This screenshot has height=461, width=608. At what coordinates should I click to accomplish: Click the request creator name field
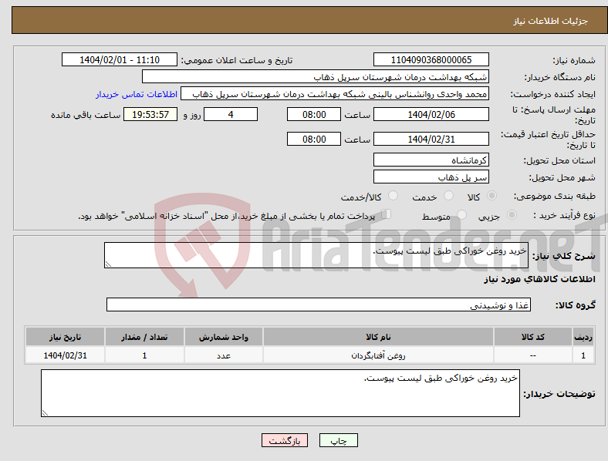tap(335, 94)
